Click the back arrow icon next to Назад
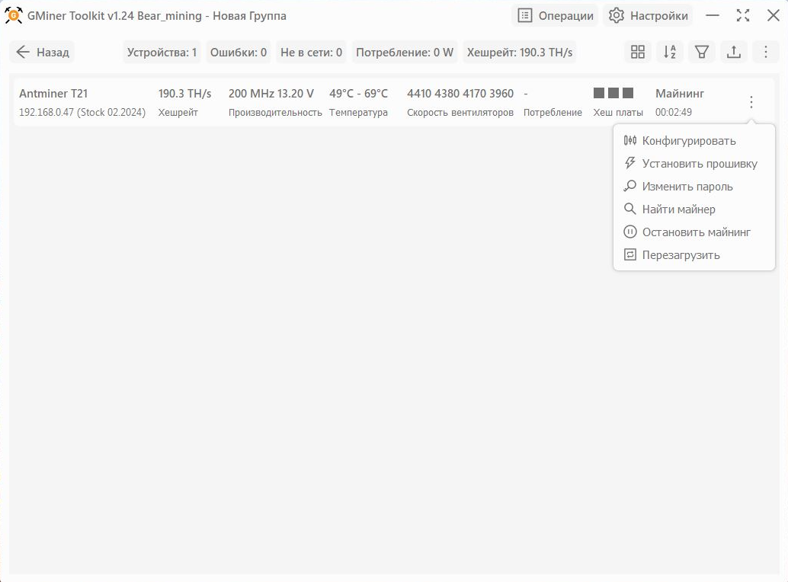This screenshot has height=582, width=788. [23, 52]
